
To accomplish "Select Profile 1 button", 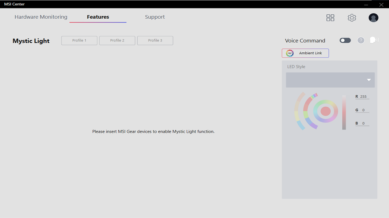I will pos(79,40).
